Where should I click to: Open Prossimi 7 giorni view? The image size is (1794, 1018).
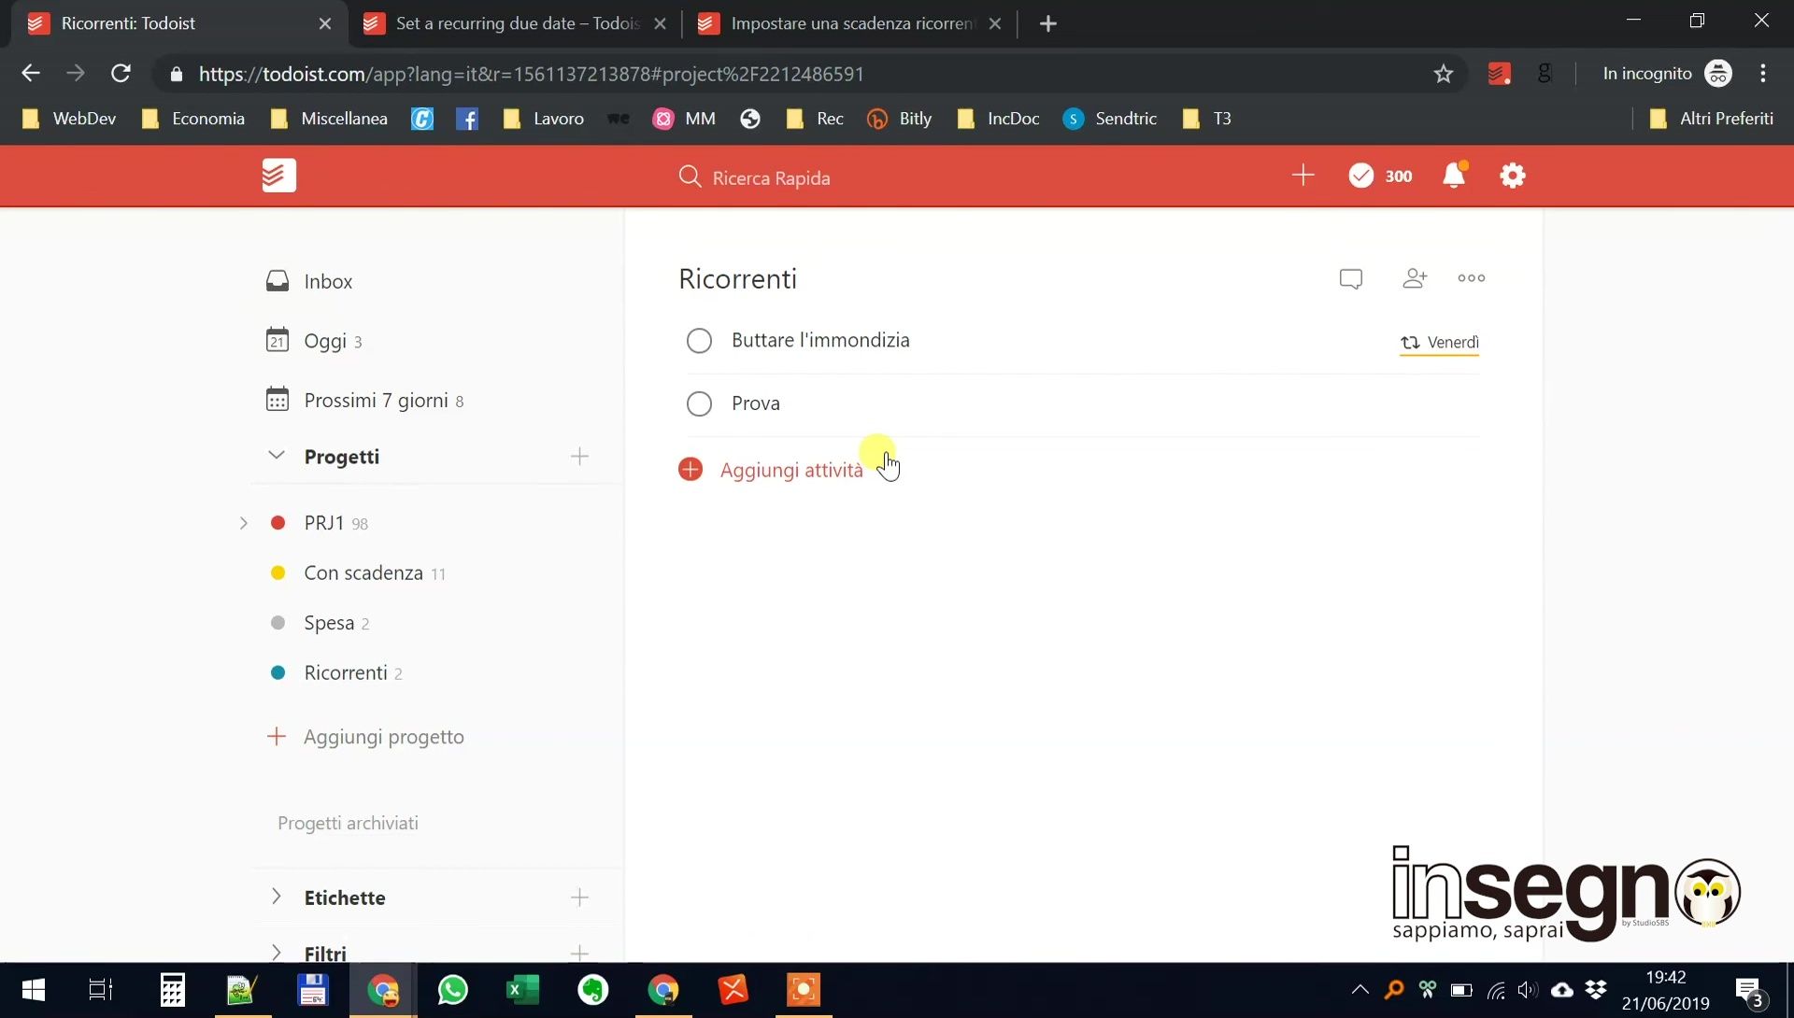[x=376, y=401]
